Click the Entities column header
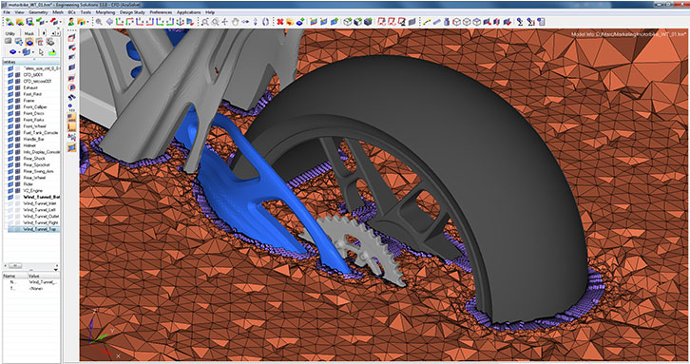 click(31, 62)
